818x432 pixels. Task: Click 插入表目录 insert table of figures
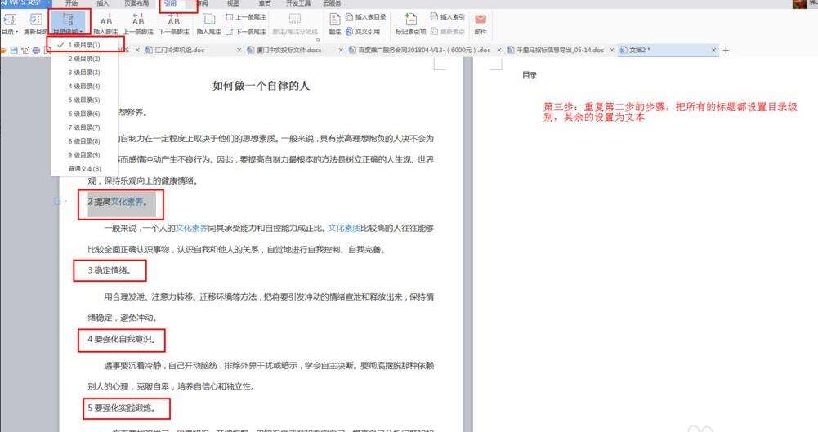366,17
